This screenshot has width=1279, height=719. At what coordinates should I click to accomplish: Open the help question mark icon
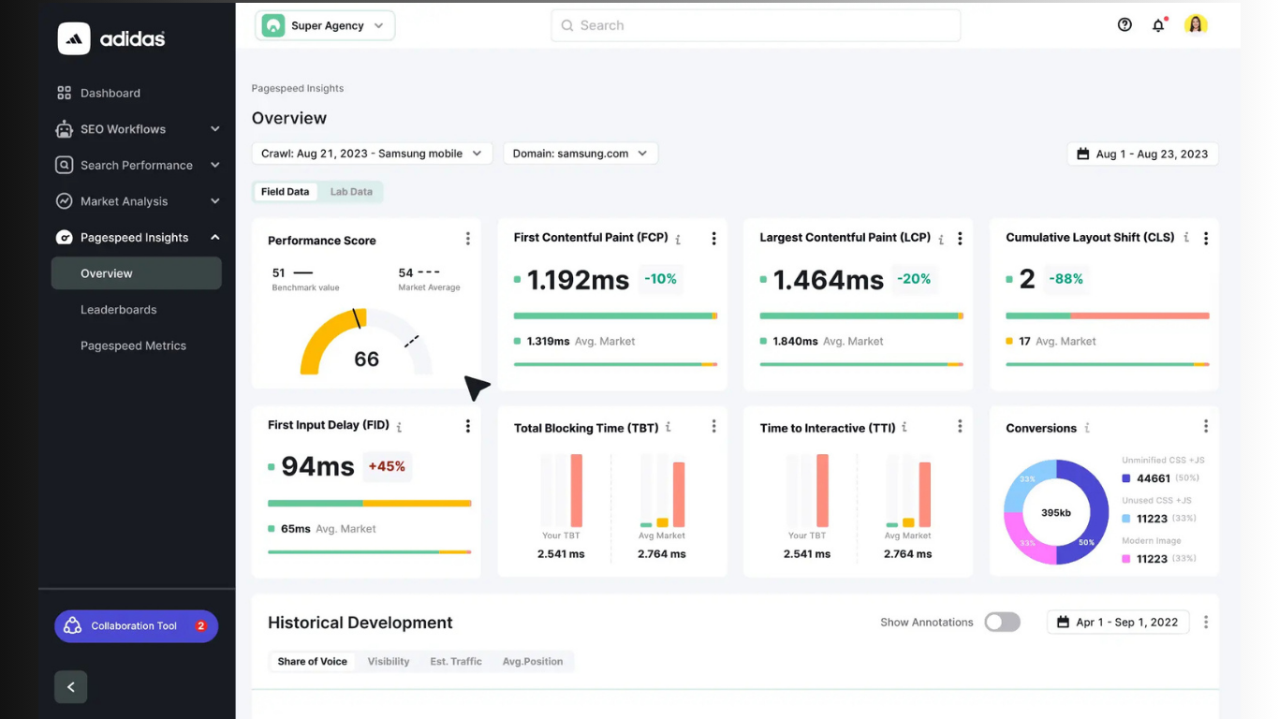(1125, 25)
